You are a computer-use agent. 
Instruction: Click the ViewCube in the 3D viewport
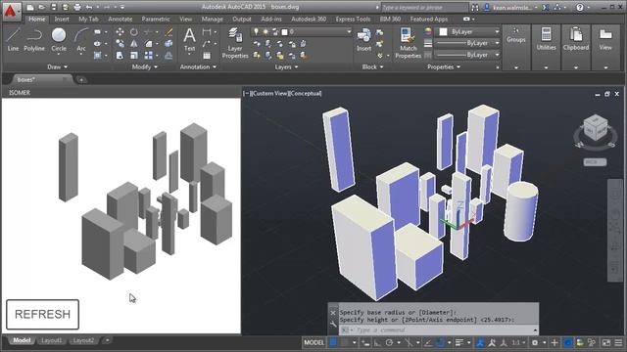click(596, 128)
